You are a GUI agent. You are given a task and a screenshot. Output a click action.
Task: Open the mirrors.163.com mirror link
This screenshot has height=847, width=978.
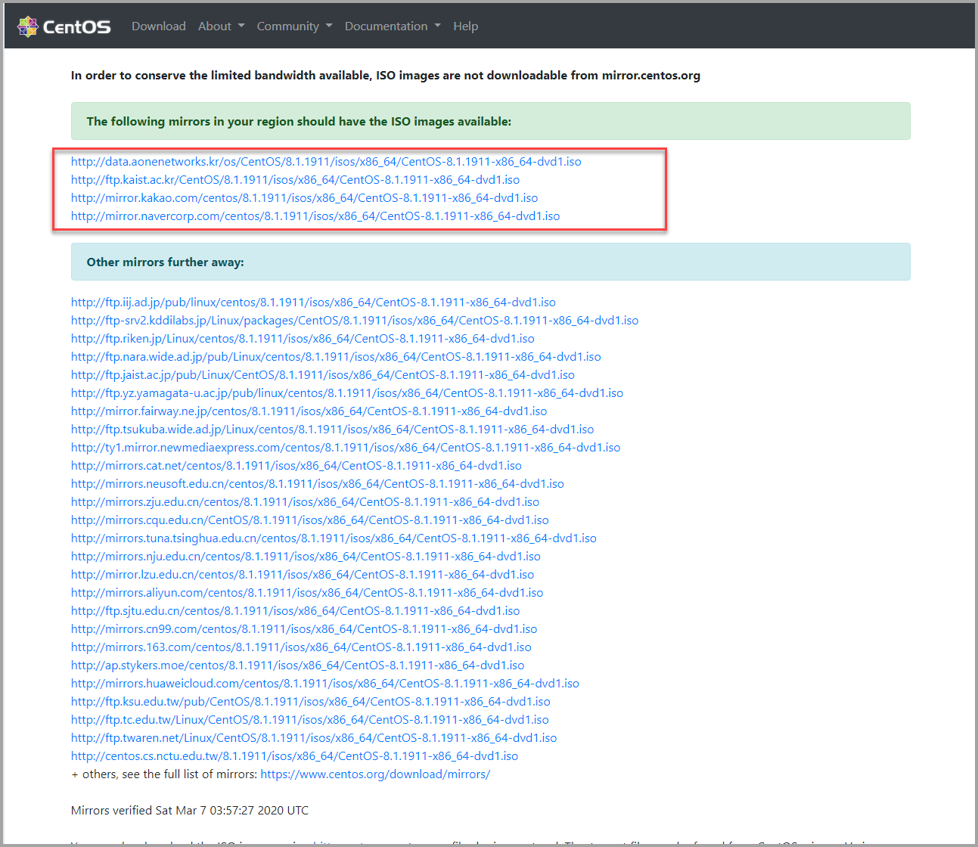301,647
